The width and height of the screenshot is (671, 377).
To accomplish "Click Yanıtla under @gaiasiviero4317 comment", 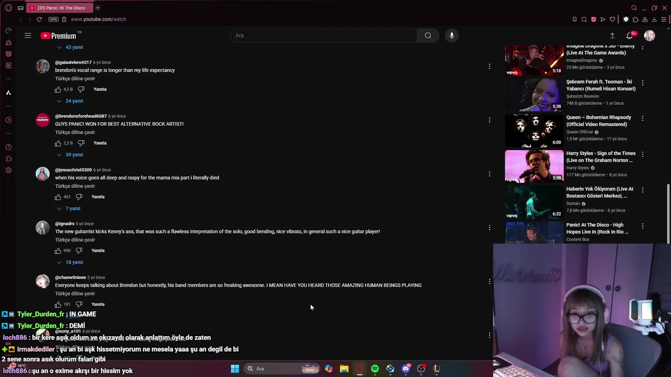I will [x=100, y=90].
